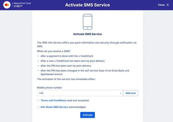Open the Terms and Conditions link
The height and width of the screenshot is (122, 173).
(x=53, y=100)
